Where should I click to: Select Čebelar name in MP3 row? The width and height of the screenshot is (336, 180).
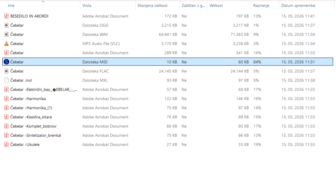point(17,44)
